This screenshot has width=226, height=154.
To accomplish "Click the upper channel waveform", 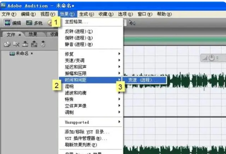I will click(175, 81).
